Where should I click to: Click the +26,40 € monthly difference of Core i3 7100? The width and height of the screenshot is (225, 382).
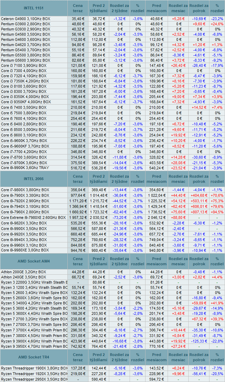[178, 65]
